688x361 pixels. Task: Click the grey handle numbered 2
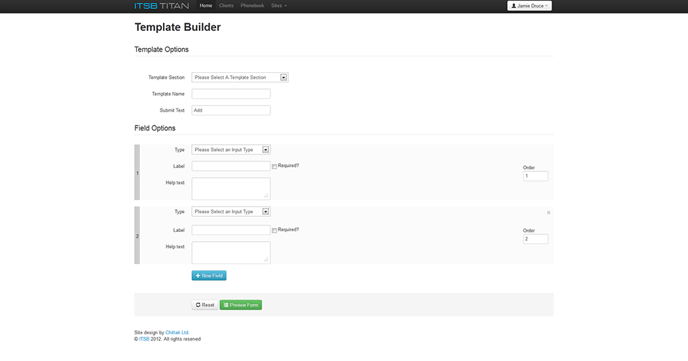[137, 236]
